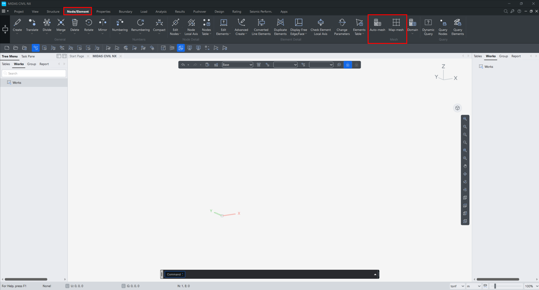Viewport: 539px width, 290px height.
Task: Switch to the Start Page tab
Action: coord(77,56)
